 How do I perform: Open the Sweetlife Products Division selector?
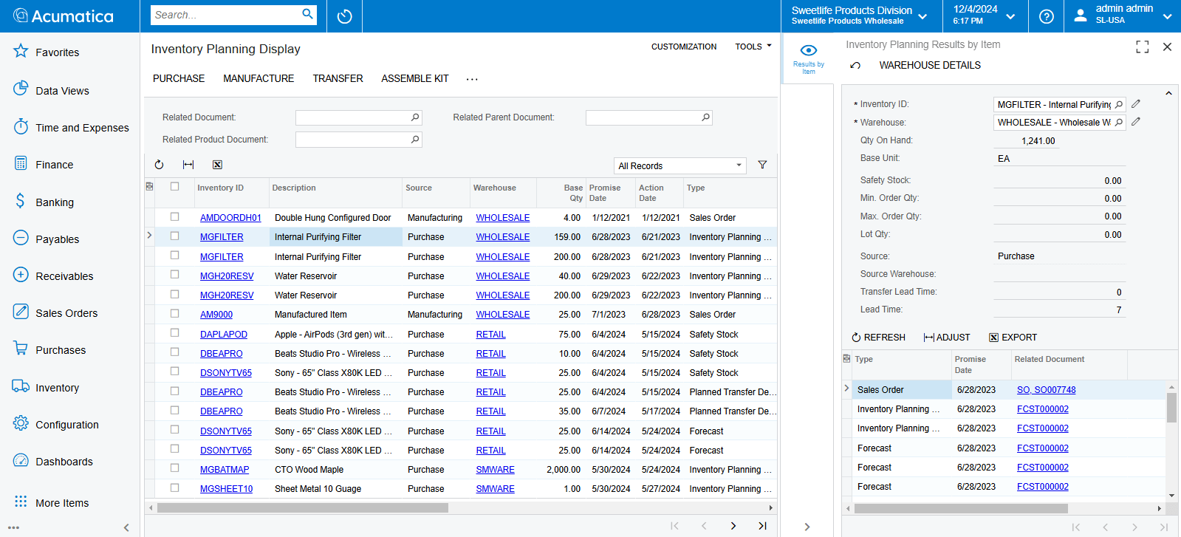(x=859, y=16)
